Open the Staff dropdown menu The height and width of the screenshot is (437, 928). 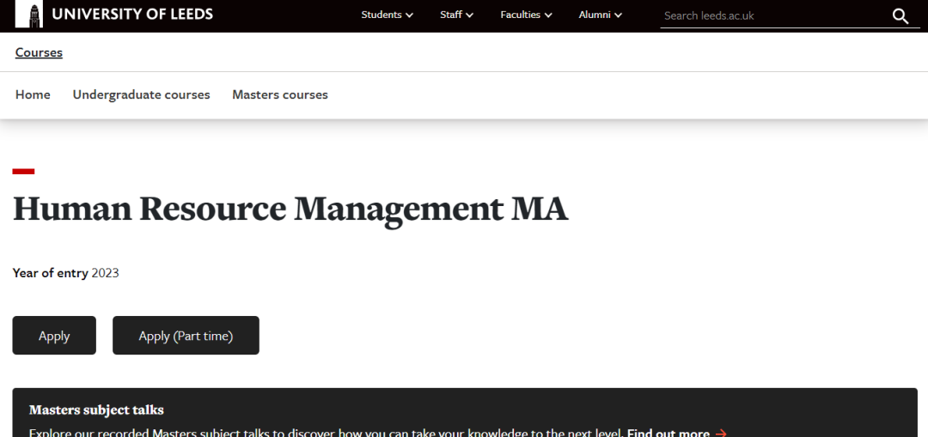coord(456,15)
